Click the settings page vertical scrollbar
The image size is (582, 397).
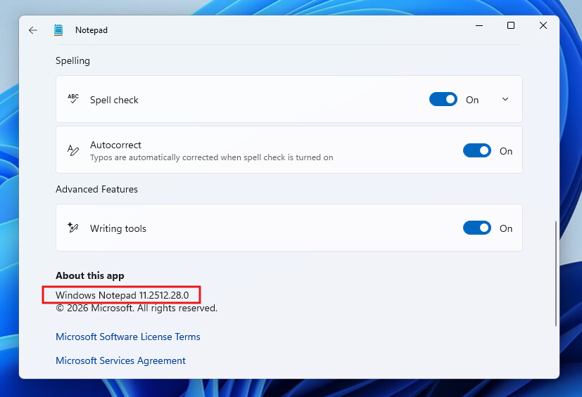556,274
